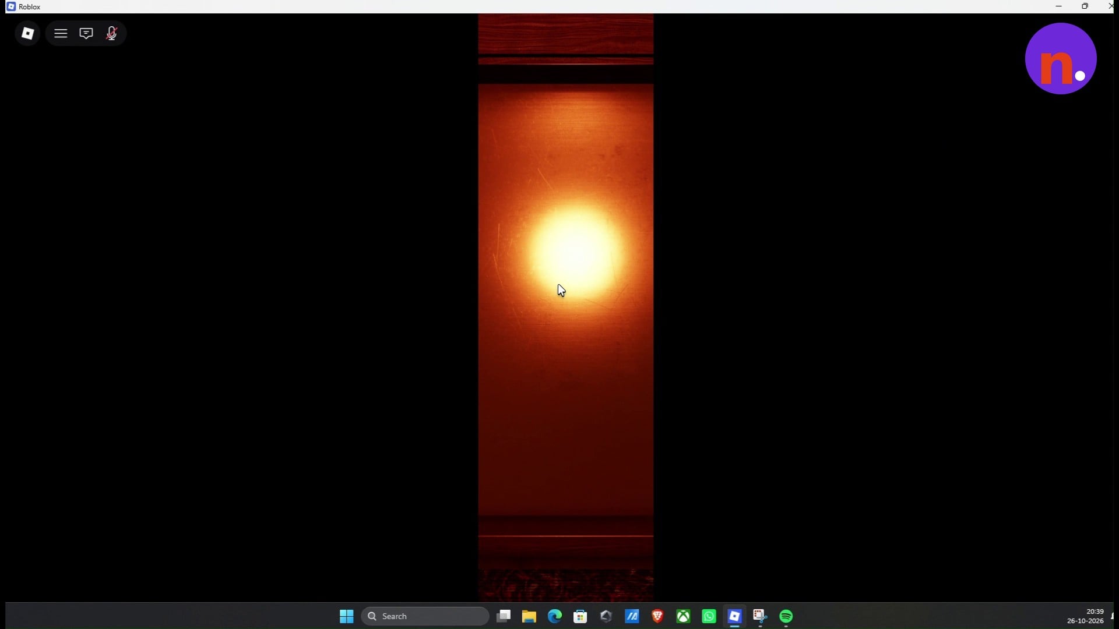The width and height of the screenshot is (1119, 629).
Task: Click the taskbar Search box
Action: [425, 616]
